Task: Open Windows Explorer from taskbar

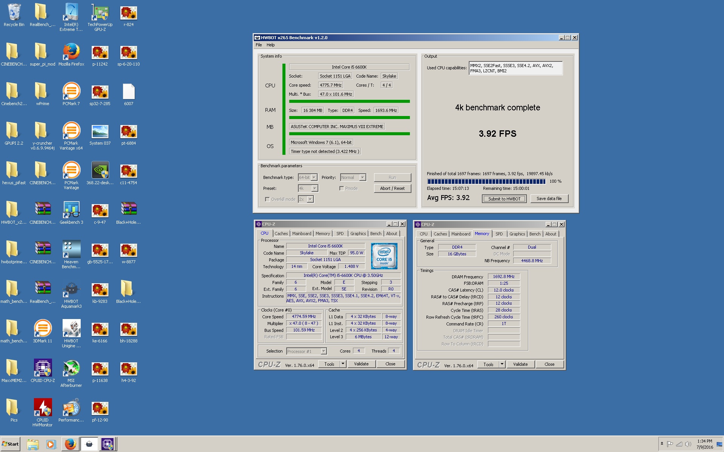Action: click(x=33, y=444)
